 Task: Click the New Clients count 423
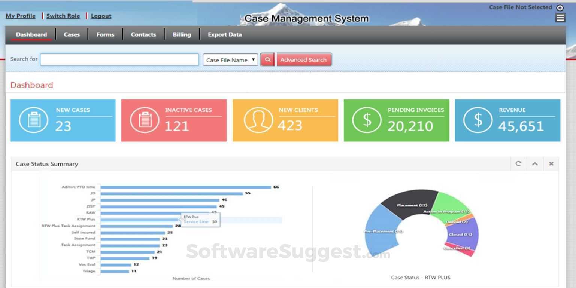coord(290,126)
